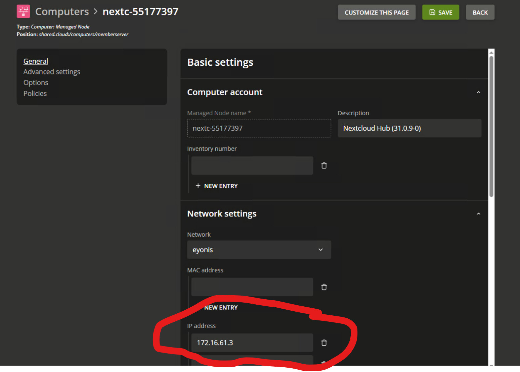The width and height of the screenshot is (520, 372).
Task: Open the Policies tab
Action: [x=35, y=94]
